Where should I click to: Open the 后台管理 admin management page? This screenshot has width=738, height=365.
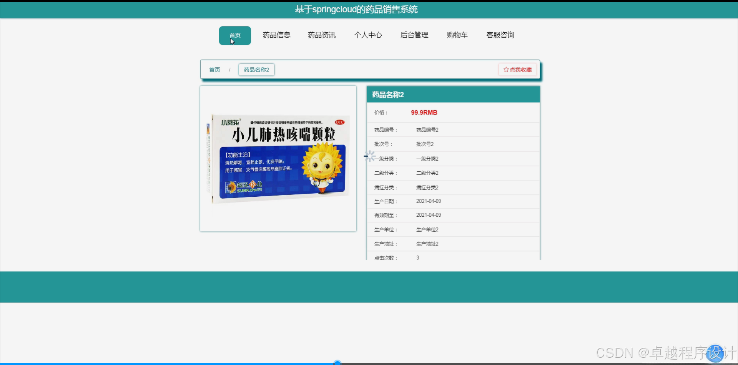(414, 35)
